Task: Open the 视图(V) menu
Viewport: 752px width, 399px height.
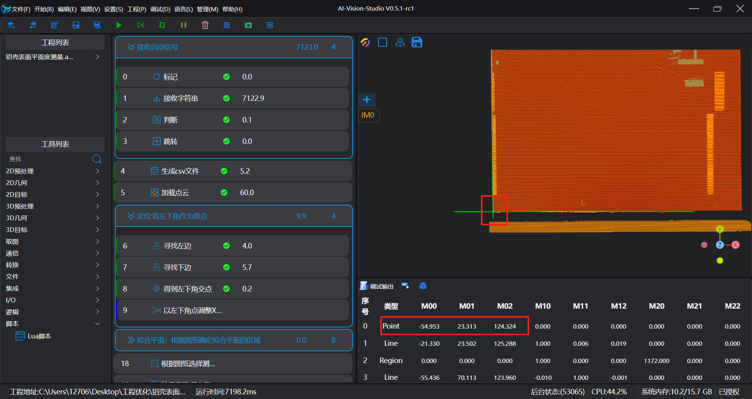Action: click(x=90, y=9)
